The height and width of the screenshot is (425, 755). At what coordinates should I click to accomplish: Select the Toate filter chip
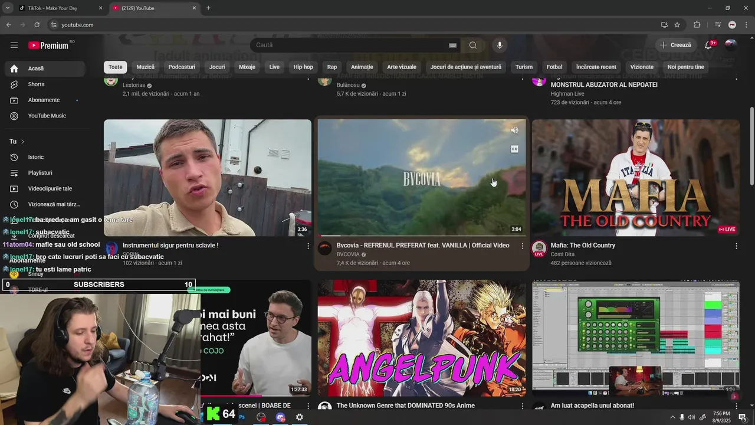click(116, 67)
